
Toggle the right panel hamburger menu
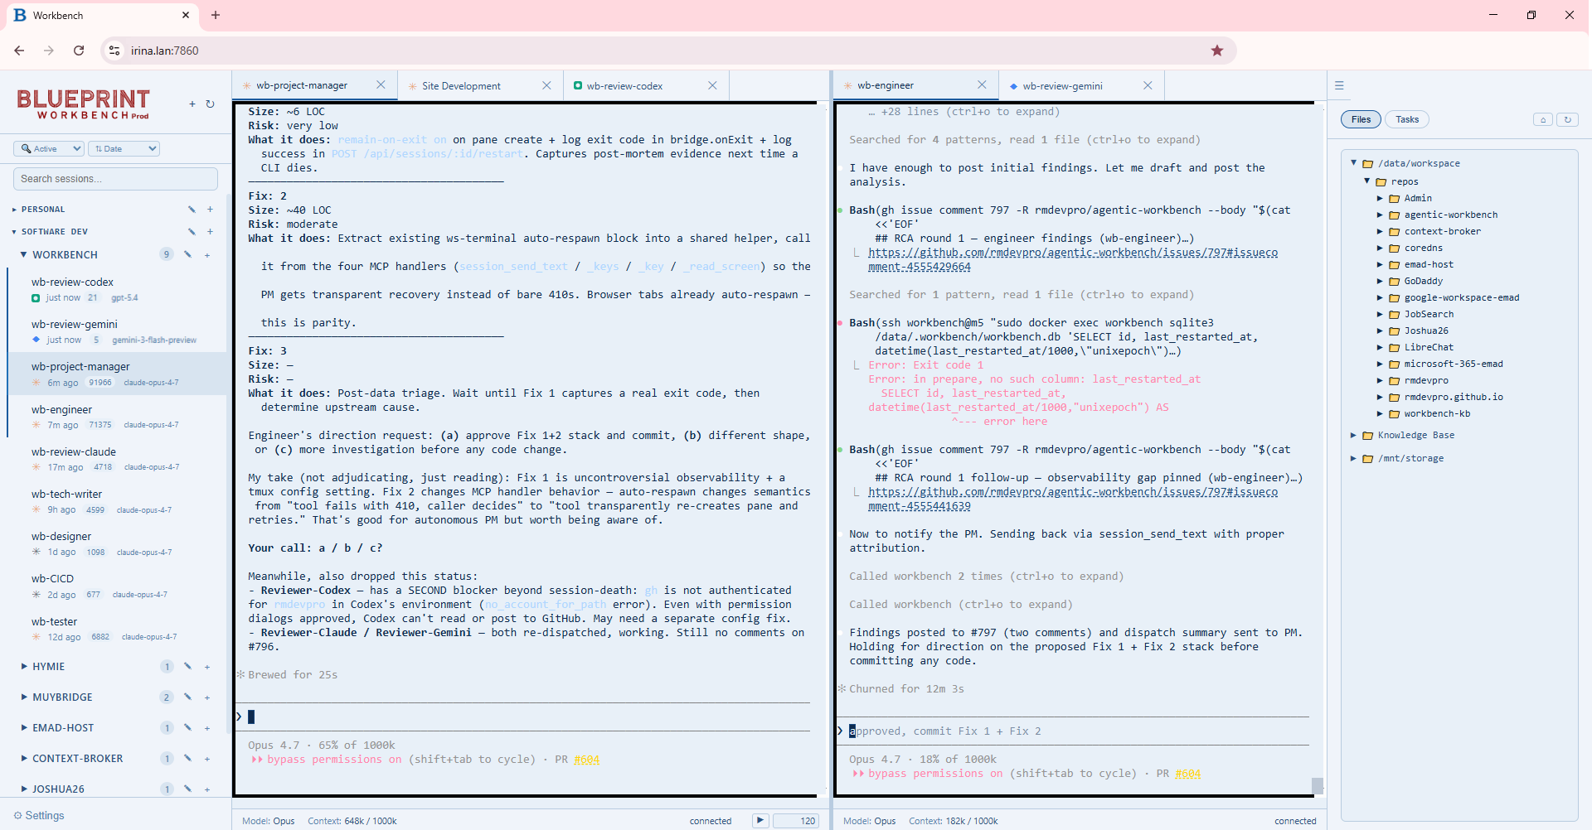1339,85
